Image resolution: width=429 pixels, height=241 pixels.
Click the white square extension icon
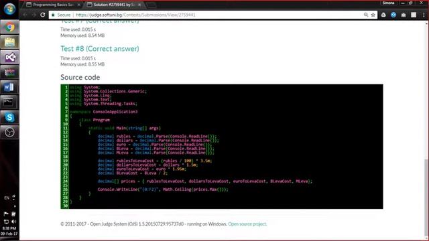(414, 15)
